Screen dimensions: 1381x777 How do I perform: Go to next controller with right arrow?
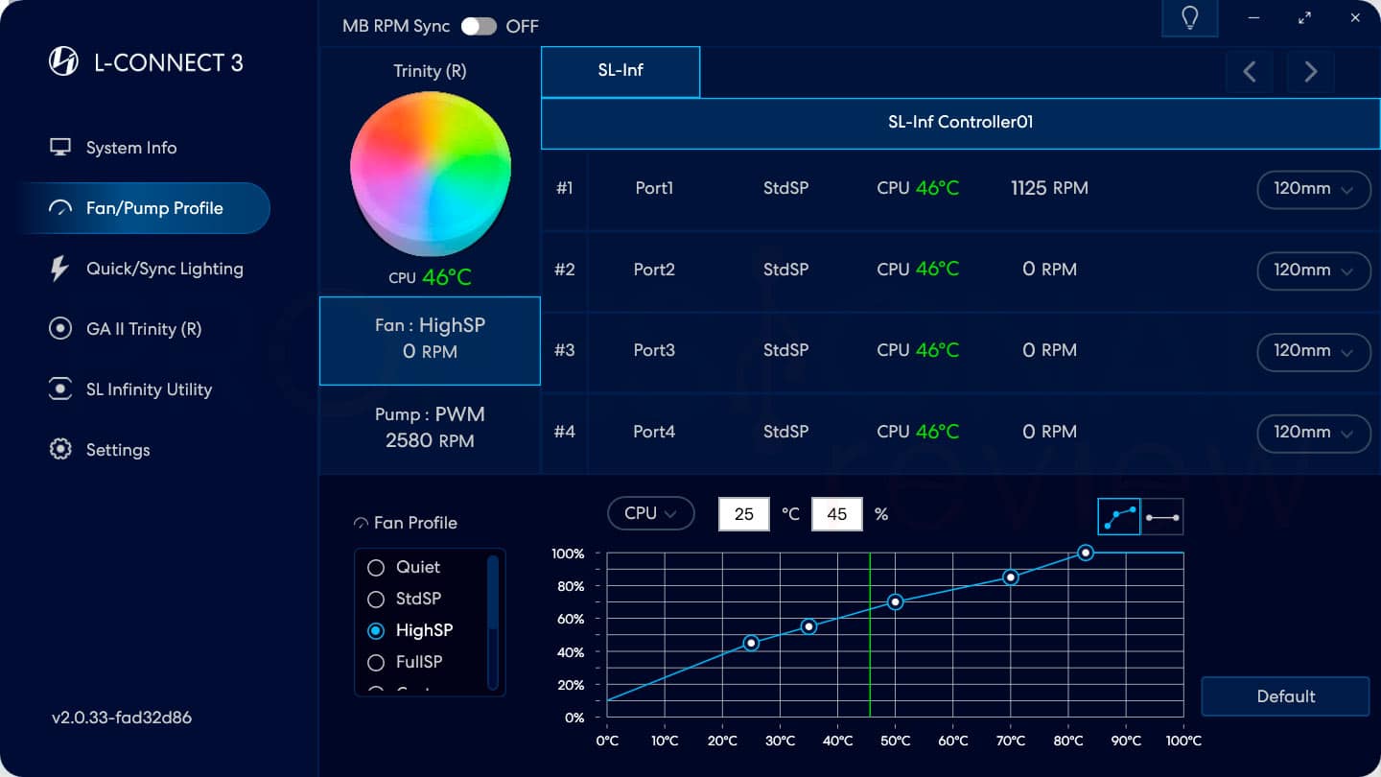1310,71
